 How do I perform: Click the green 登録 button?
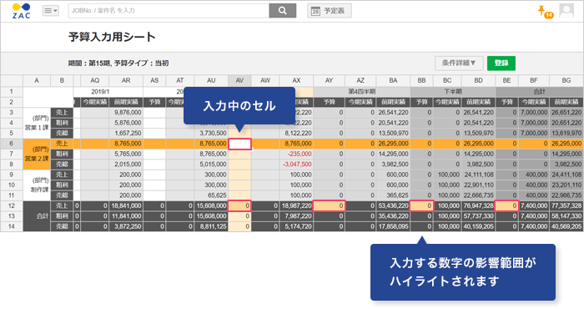pos(501,63)
